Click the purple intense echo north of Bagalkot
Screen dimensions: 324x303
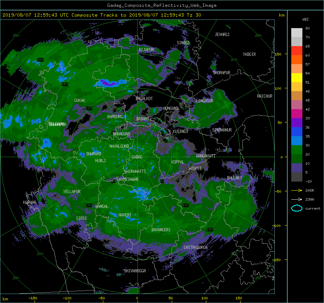[109, 83]
